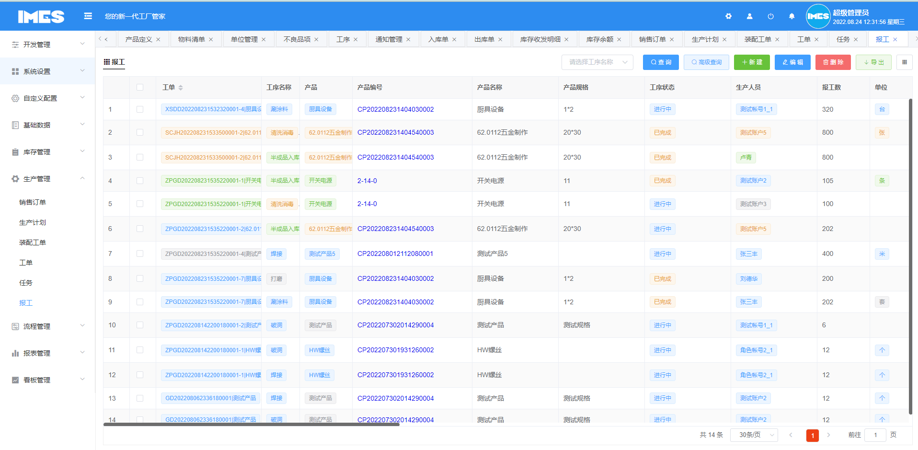Click the 查询 search button

point(661,62)
